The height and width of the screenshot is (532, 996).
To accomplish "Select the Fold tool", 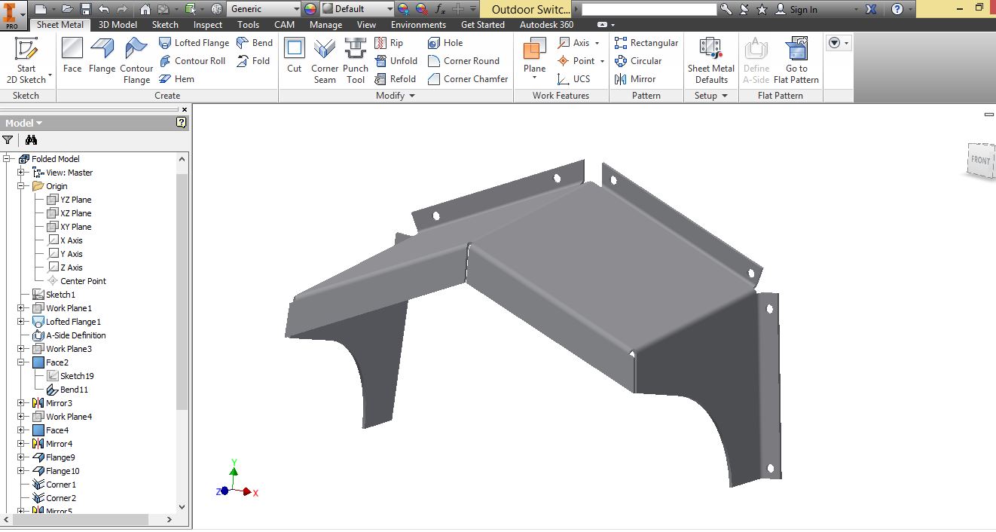I will tap(253, 61).
